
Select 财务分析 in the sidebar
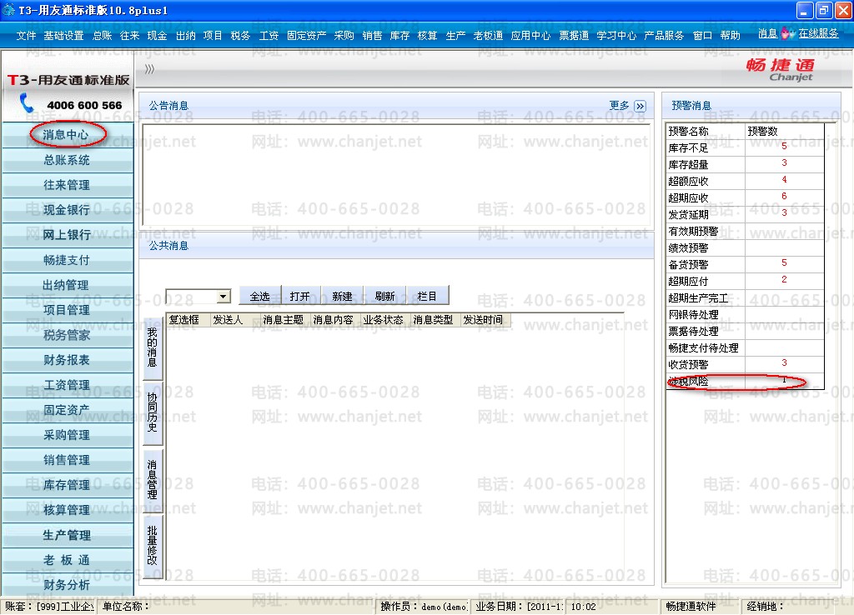[68, 585]
